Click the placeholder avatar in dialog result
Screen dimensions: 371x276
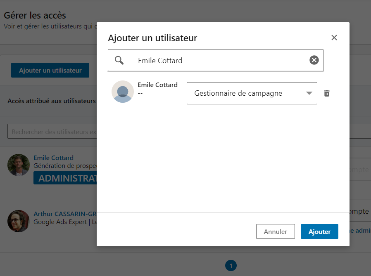point(123,92)
